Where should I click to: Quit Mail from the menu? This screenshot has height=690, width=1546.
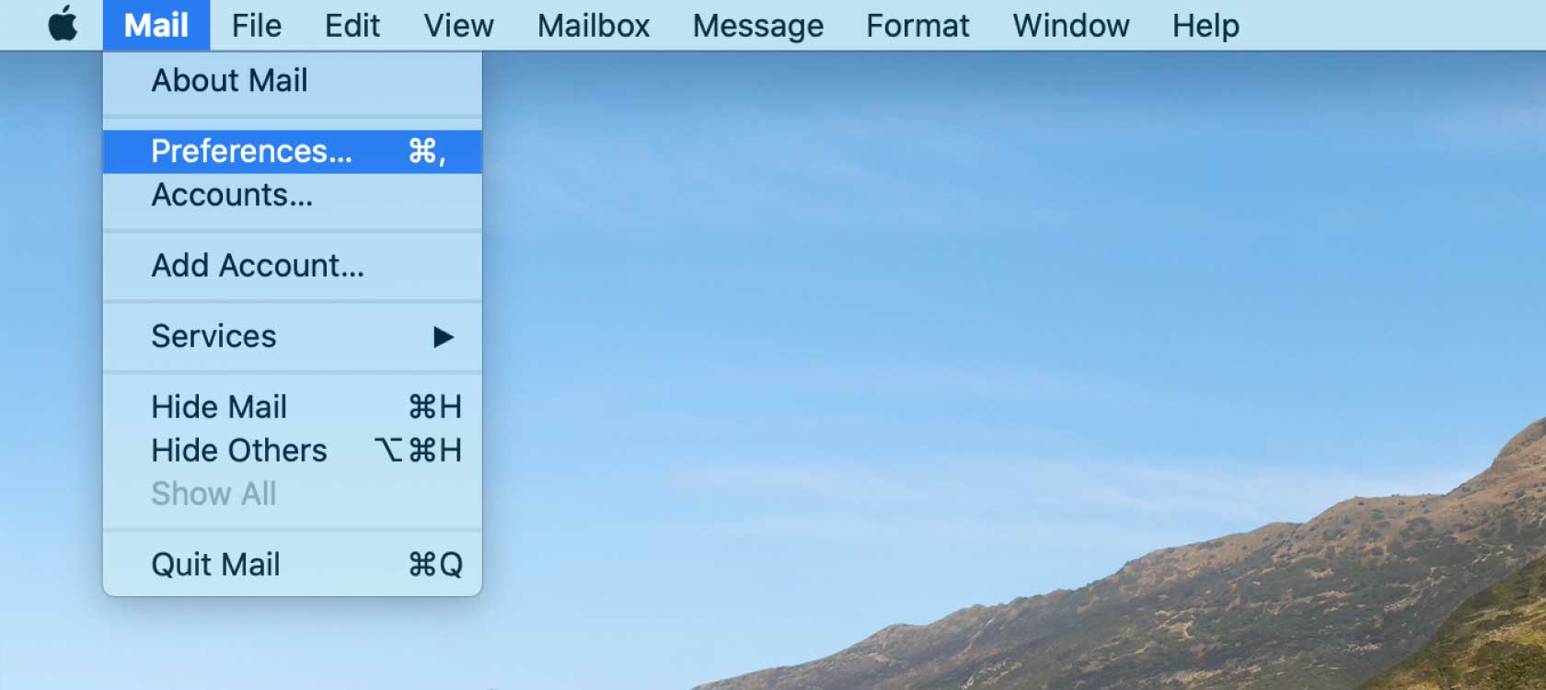click(293, 564)
